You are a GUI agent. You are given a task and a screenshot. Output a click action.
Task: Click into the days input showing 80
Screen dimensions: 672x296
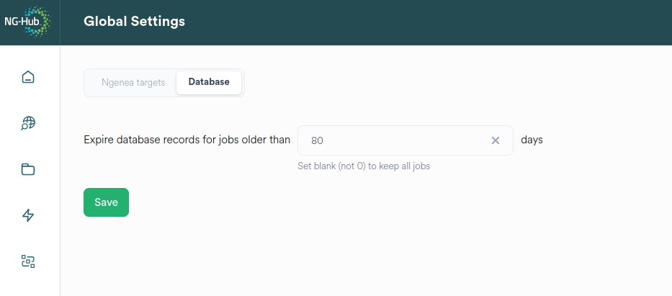point(389,140)
